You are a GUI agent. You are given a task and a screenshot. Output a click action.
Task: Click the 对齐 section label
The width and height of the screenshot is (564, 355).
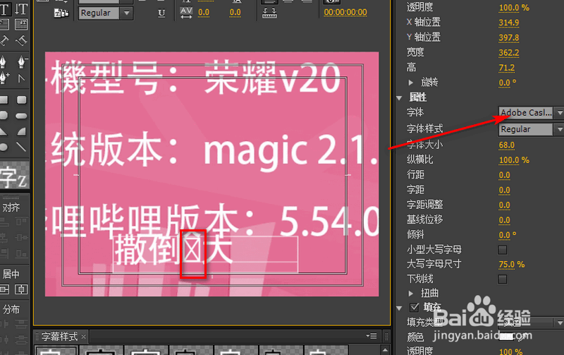tap(11, 207)
